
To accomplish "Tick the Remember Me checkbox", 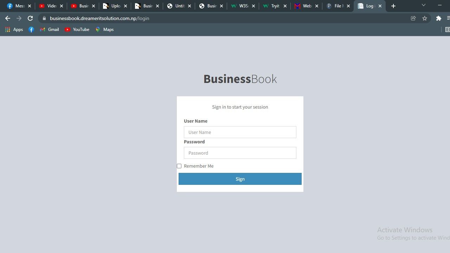I will pyautogui.click(x=179, y=166).
